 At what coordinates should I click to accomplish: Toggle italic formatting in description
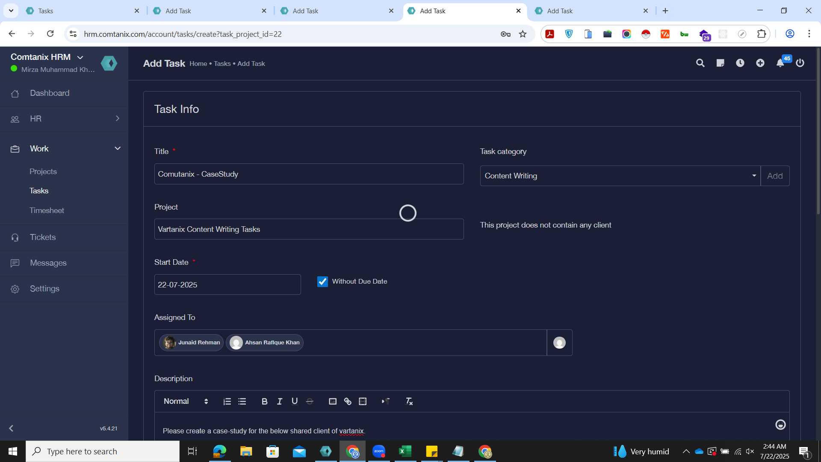click(x=279, y=401)
